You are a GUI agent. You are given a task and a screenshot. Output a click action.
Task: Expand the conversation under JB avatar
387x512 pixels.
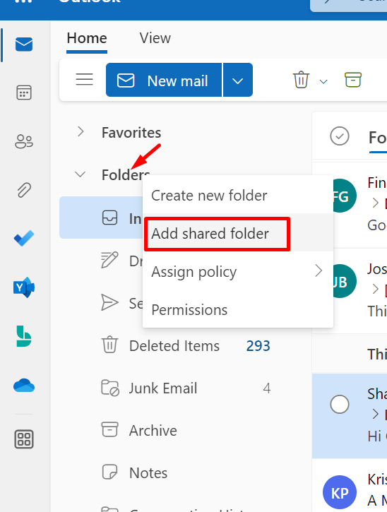pyautogui.click(x=376, y=289)
